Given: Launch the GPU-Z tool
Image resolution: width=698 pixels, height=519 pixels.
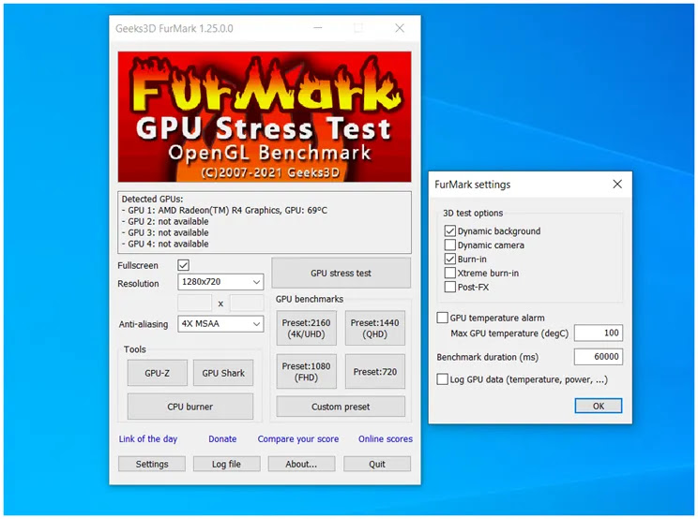Looking at the screenshot, I should click(157, 373).
